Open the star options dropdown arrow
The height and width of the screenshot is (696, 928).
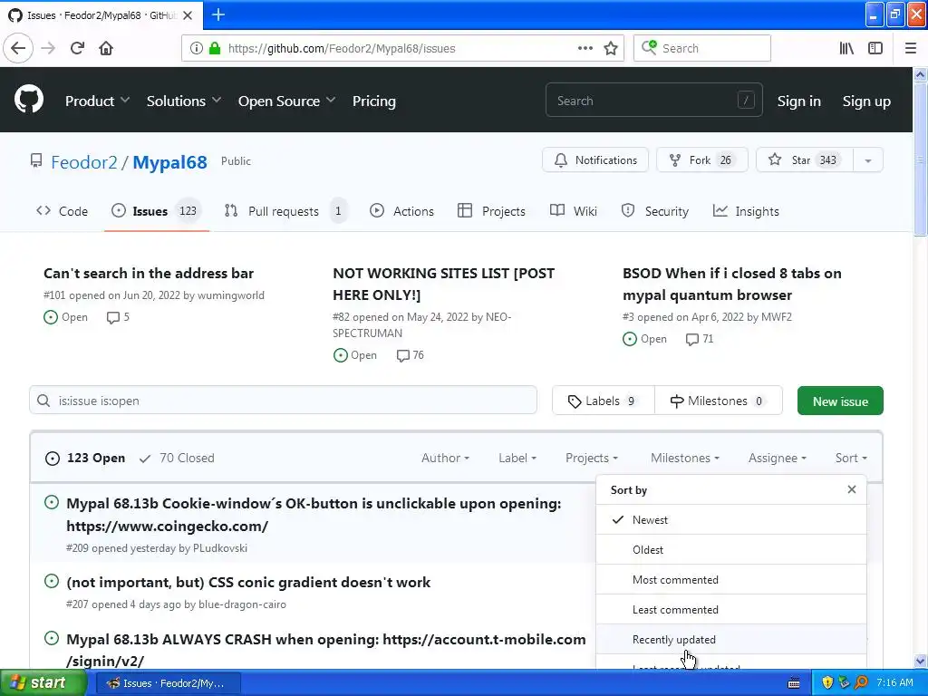point(867,160)
